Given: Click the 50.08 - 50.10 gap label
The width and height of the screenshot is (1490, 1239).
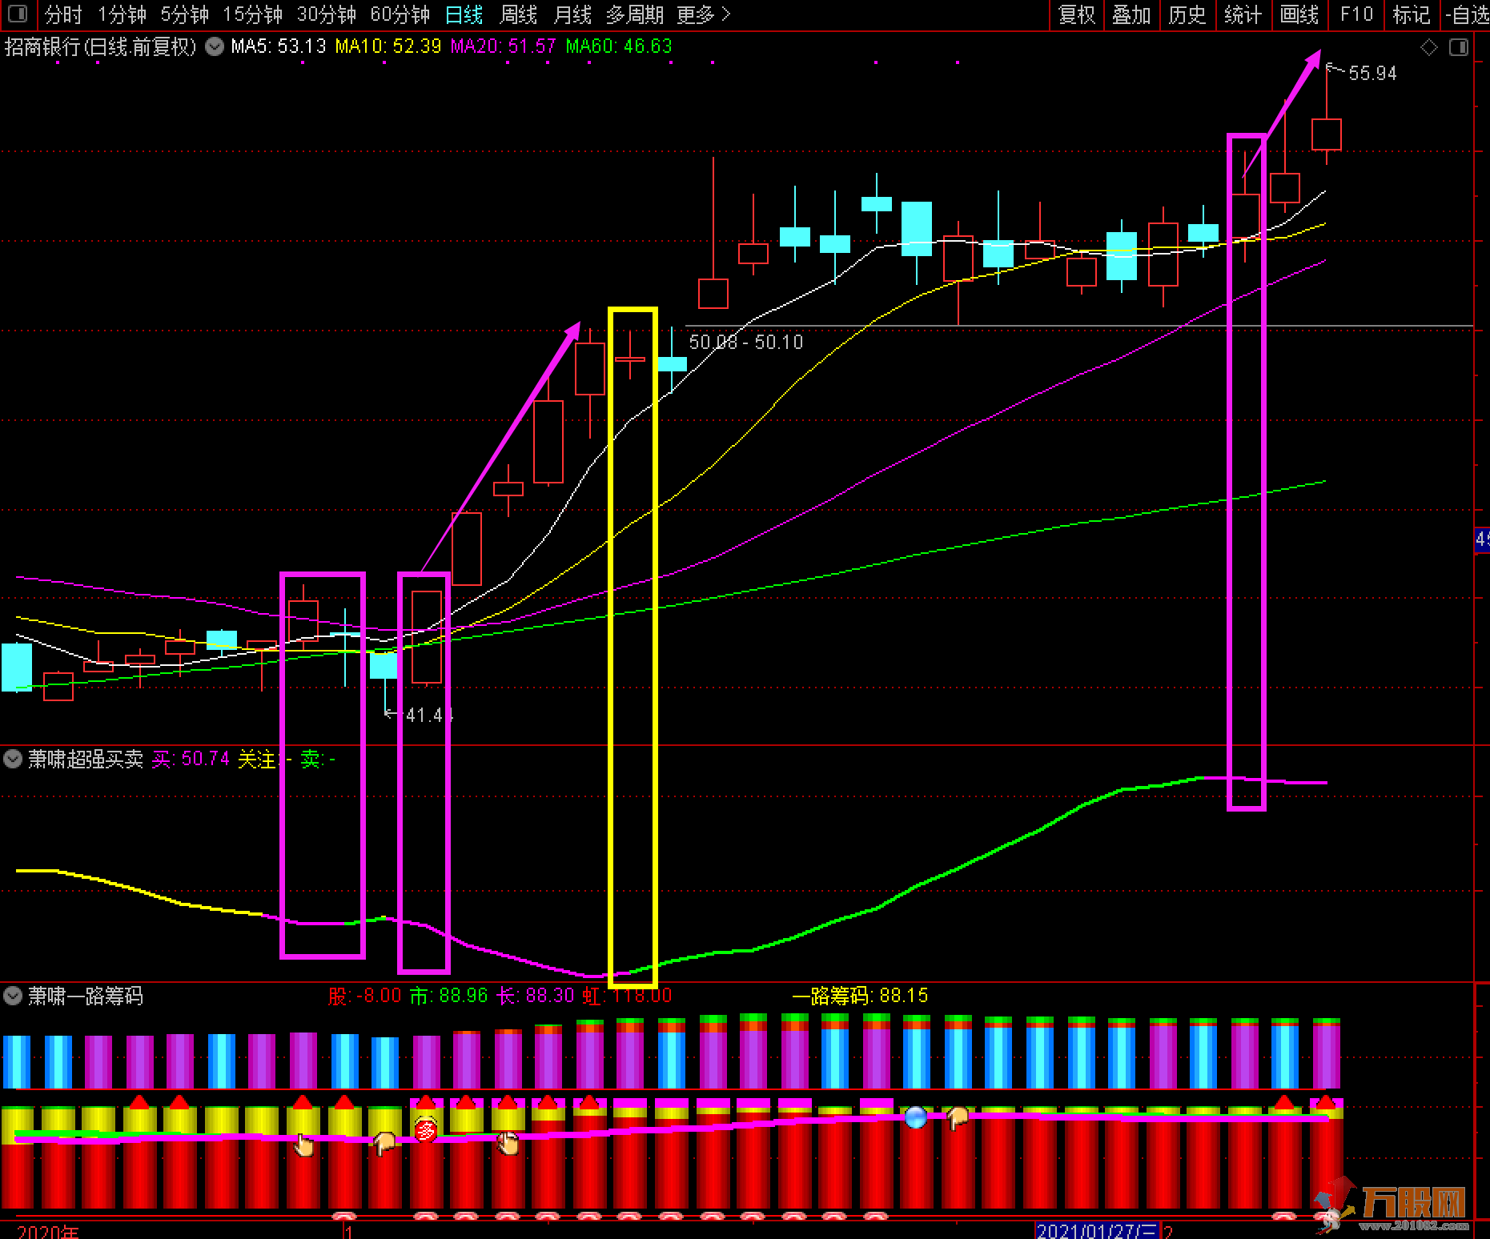Looking at the screenshot, I should click(x=745, y=343).
